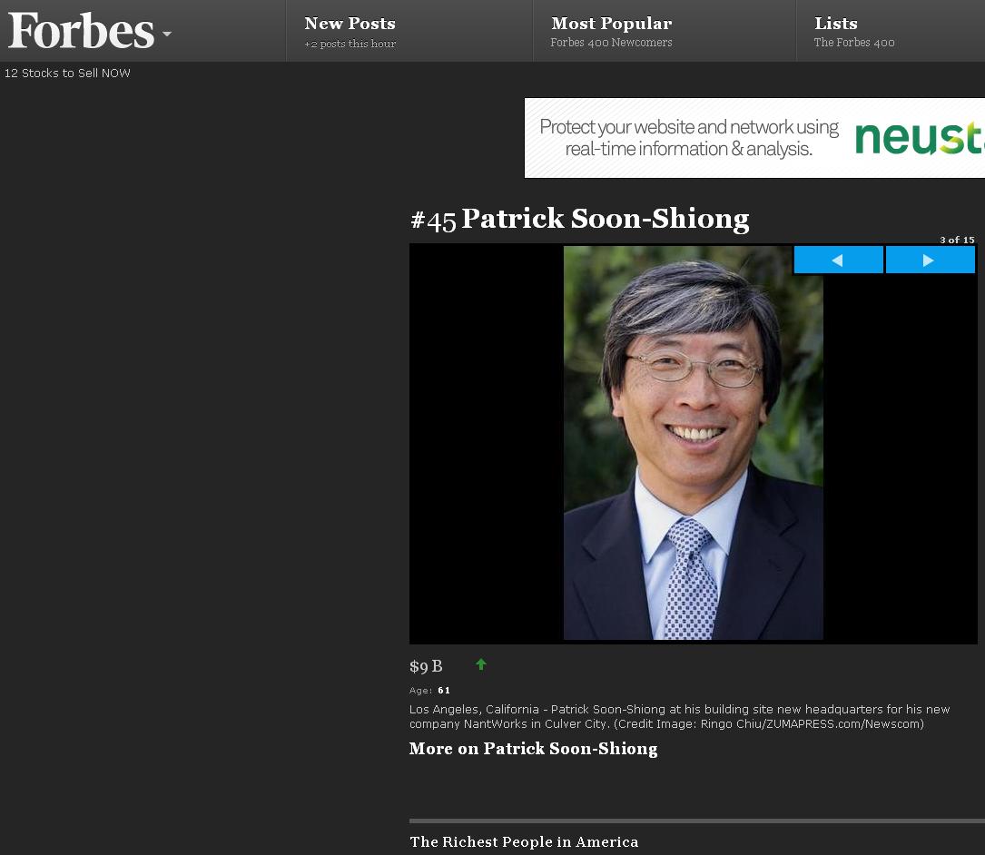
Task: Go to the previous slide with left arrow
Action: point(838,260)
